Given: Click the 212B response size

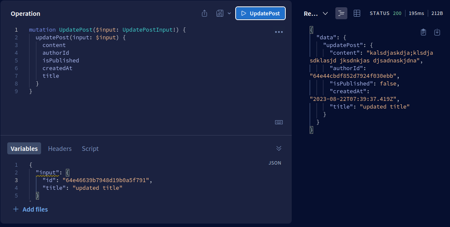Looking at the screenshot, I should 437,14.
